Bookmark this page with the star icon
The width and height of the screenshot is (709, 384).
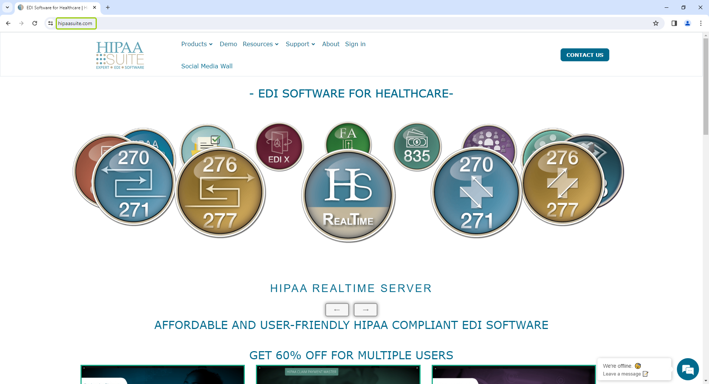coord(656,23)
